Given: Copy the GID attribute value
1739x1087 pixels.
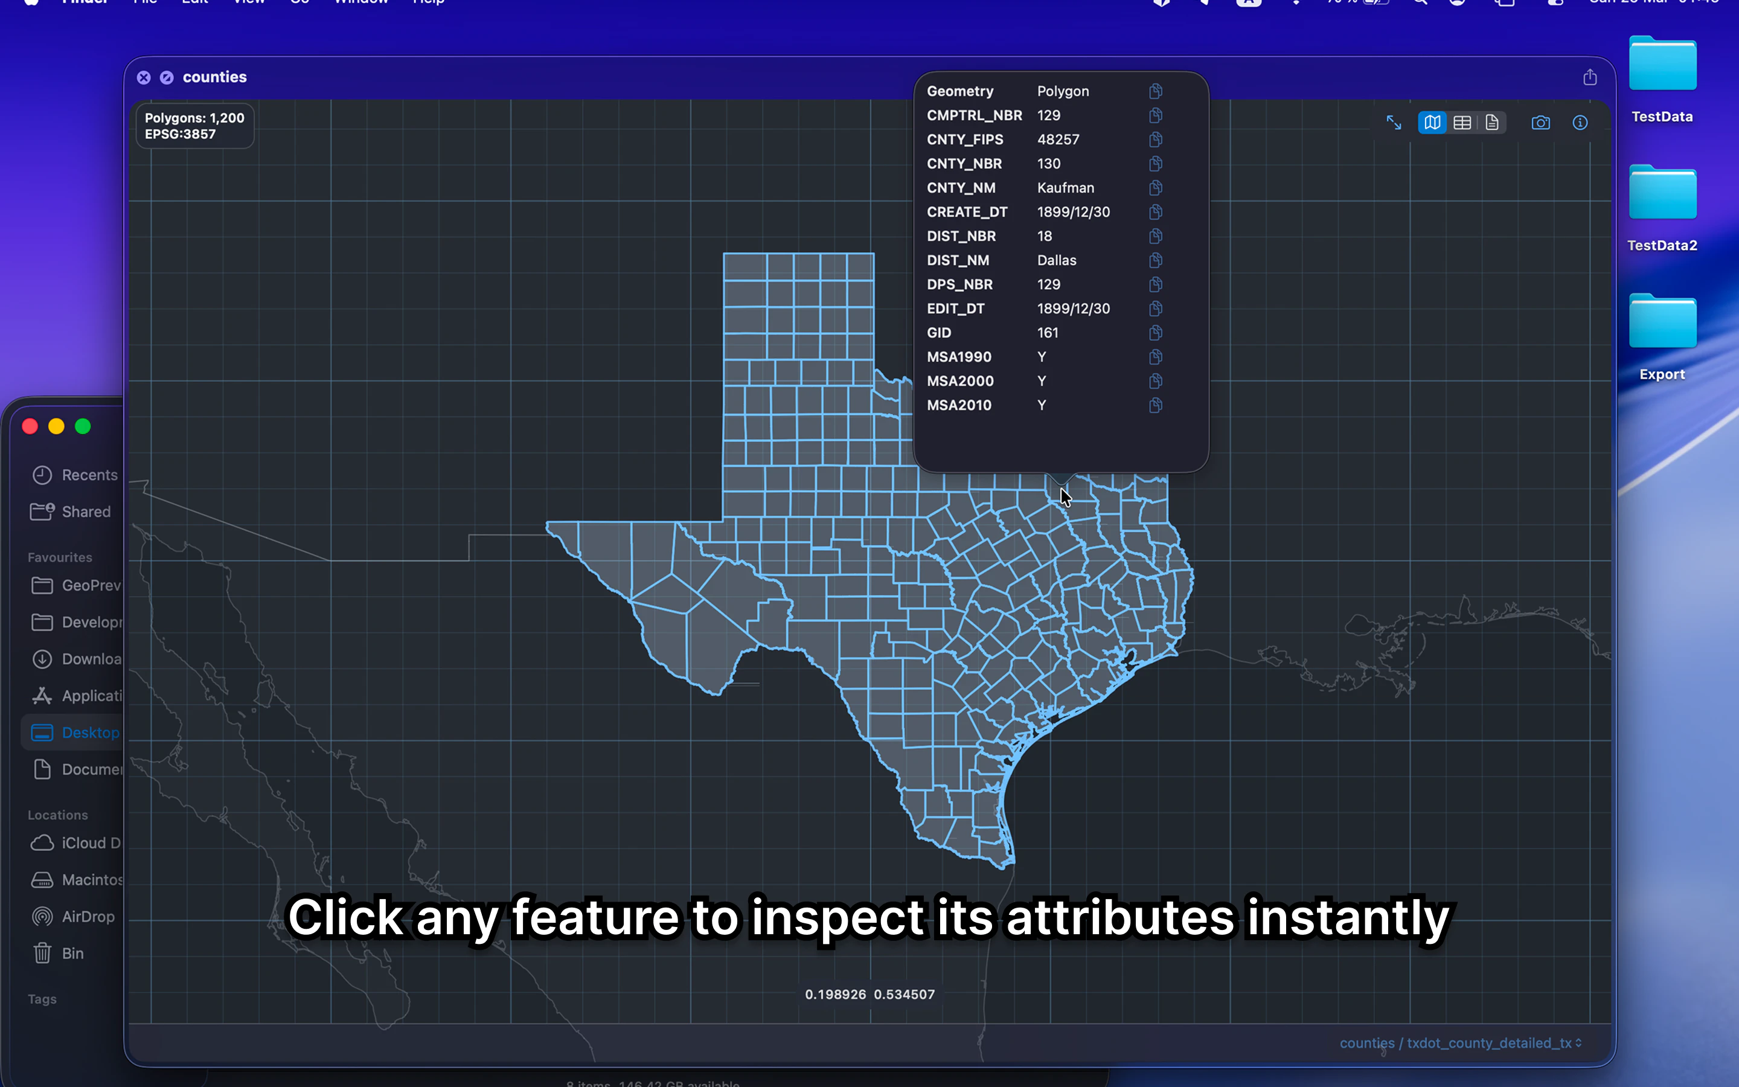Looking at the screenshot, I should tap(1155, 333).
